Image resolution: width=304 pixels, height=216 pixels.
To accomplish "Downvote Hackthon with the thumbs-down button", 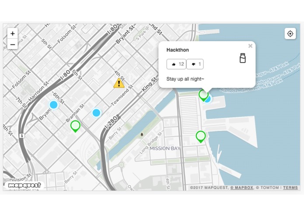I will click(x=195, y=64).
